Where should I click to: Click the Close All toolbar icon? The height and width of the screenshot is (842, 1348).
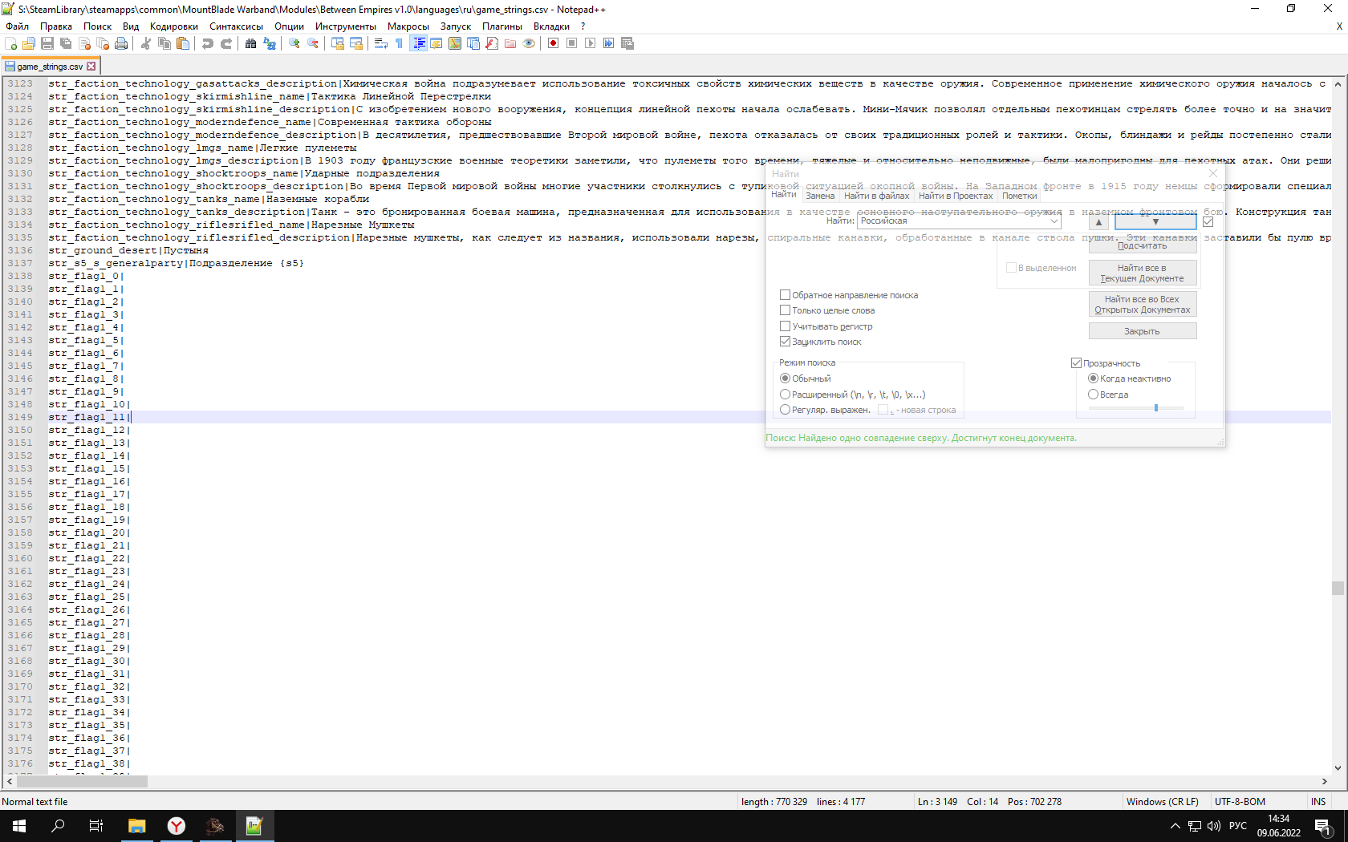tap(103, 43)
